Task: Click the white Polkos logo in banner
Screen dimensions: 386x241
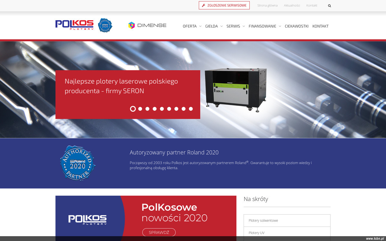Action: (87, 220)
